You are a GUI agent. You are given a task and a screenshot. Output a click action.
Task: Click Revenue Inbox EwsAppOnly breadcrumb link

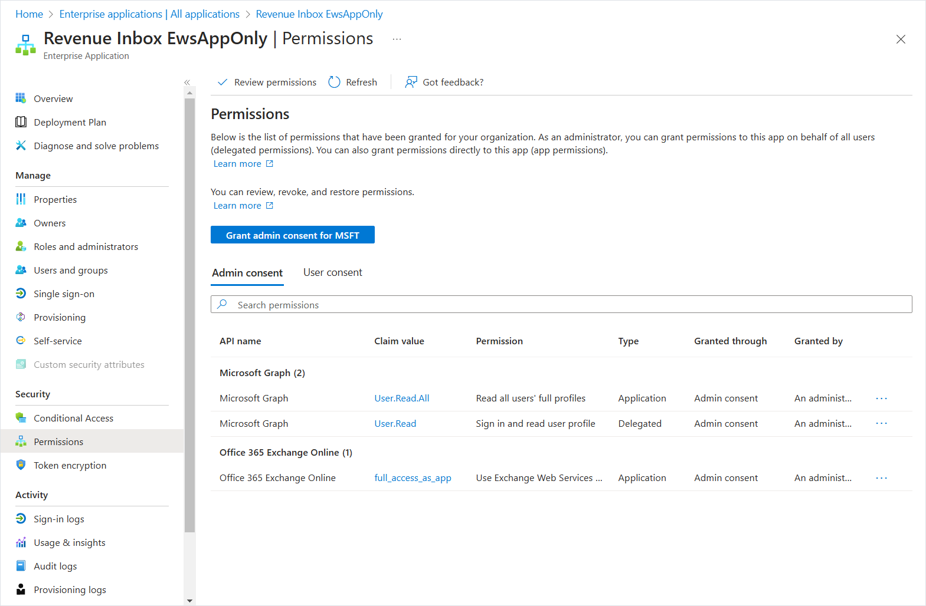click(319, 14)
